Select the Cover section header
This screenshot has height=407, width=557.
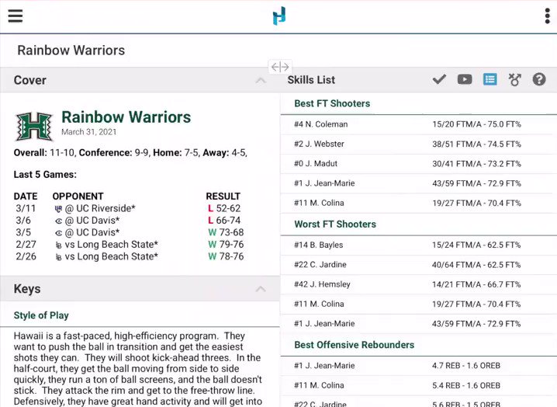[x=140, y=80]
